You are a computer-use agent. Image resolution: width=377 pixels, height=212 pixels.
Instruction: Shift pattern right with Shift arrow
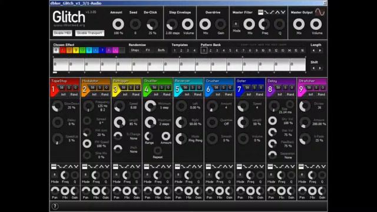[x=320, y=68]
